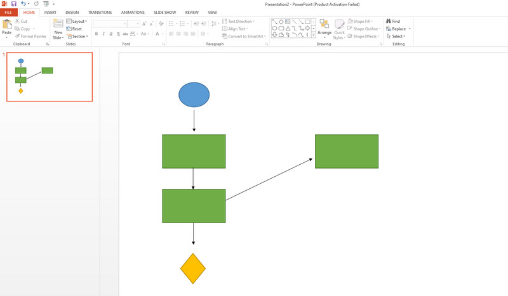Switch to the INSERT tab

50,12
